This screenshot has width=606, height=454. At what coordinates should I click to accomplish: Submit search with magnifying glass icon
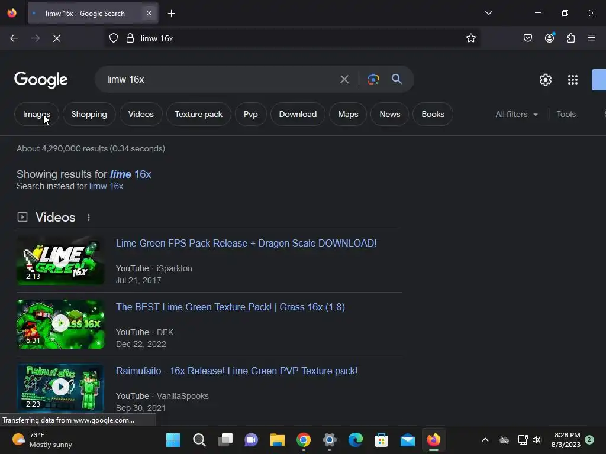(x=397, y=80)
